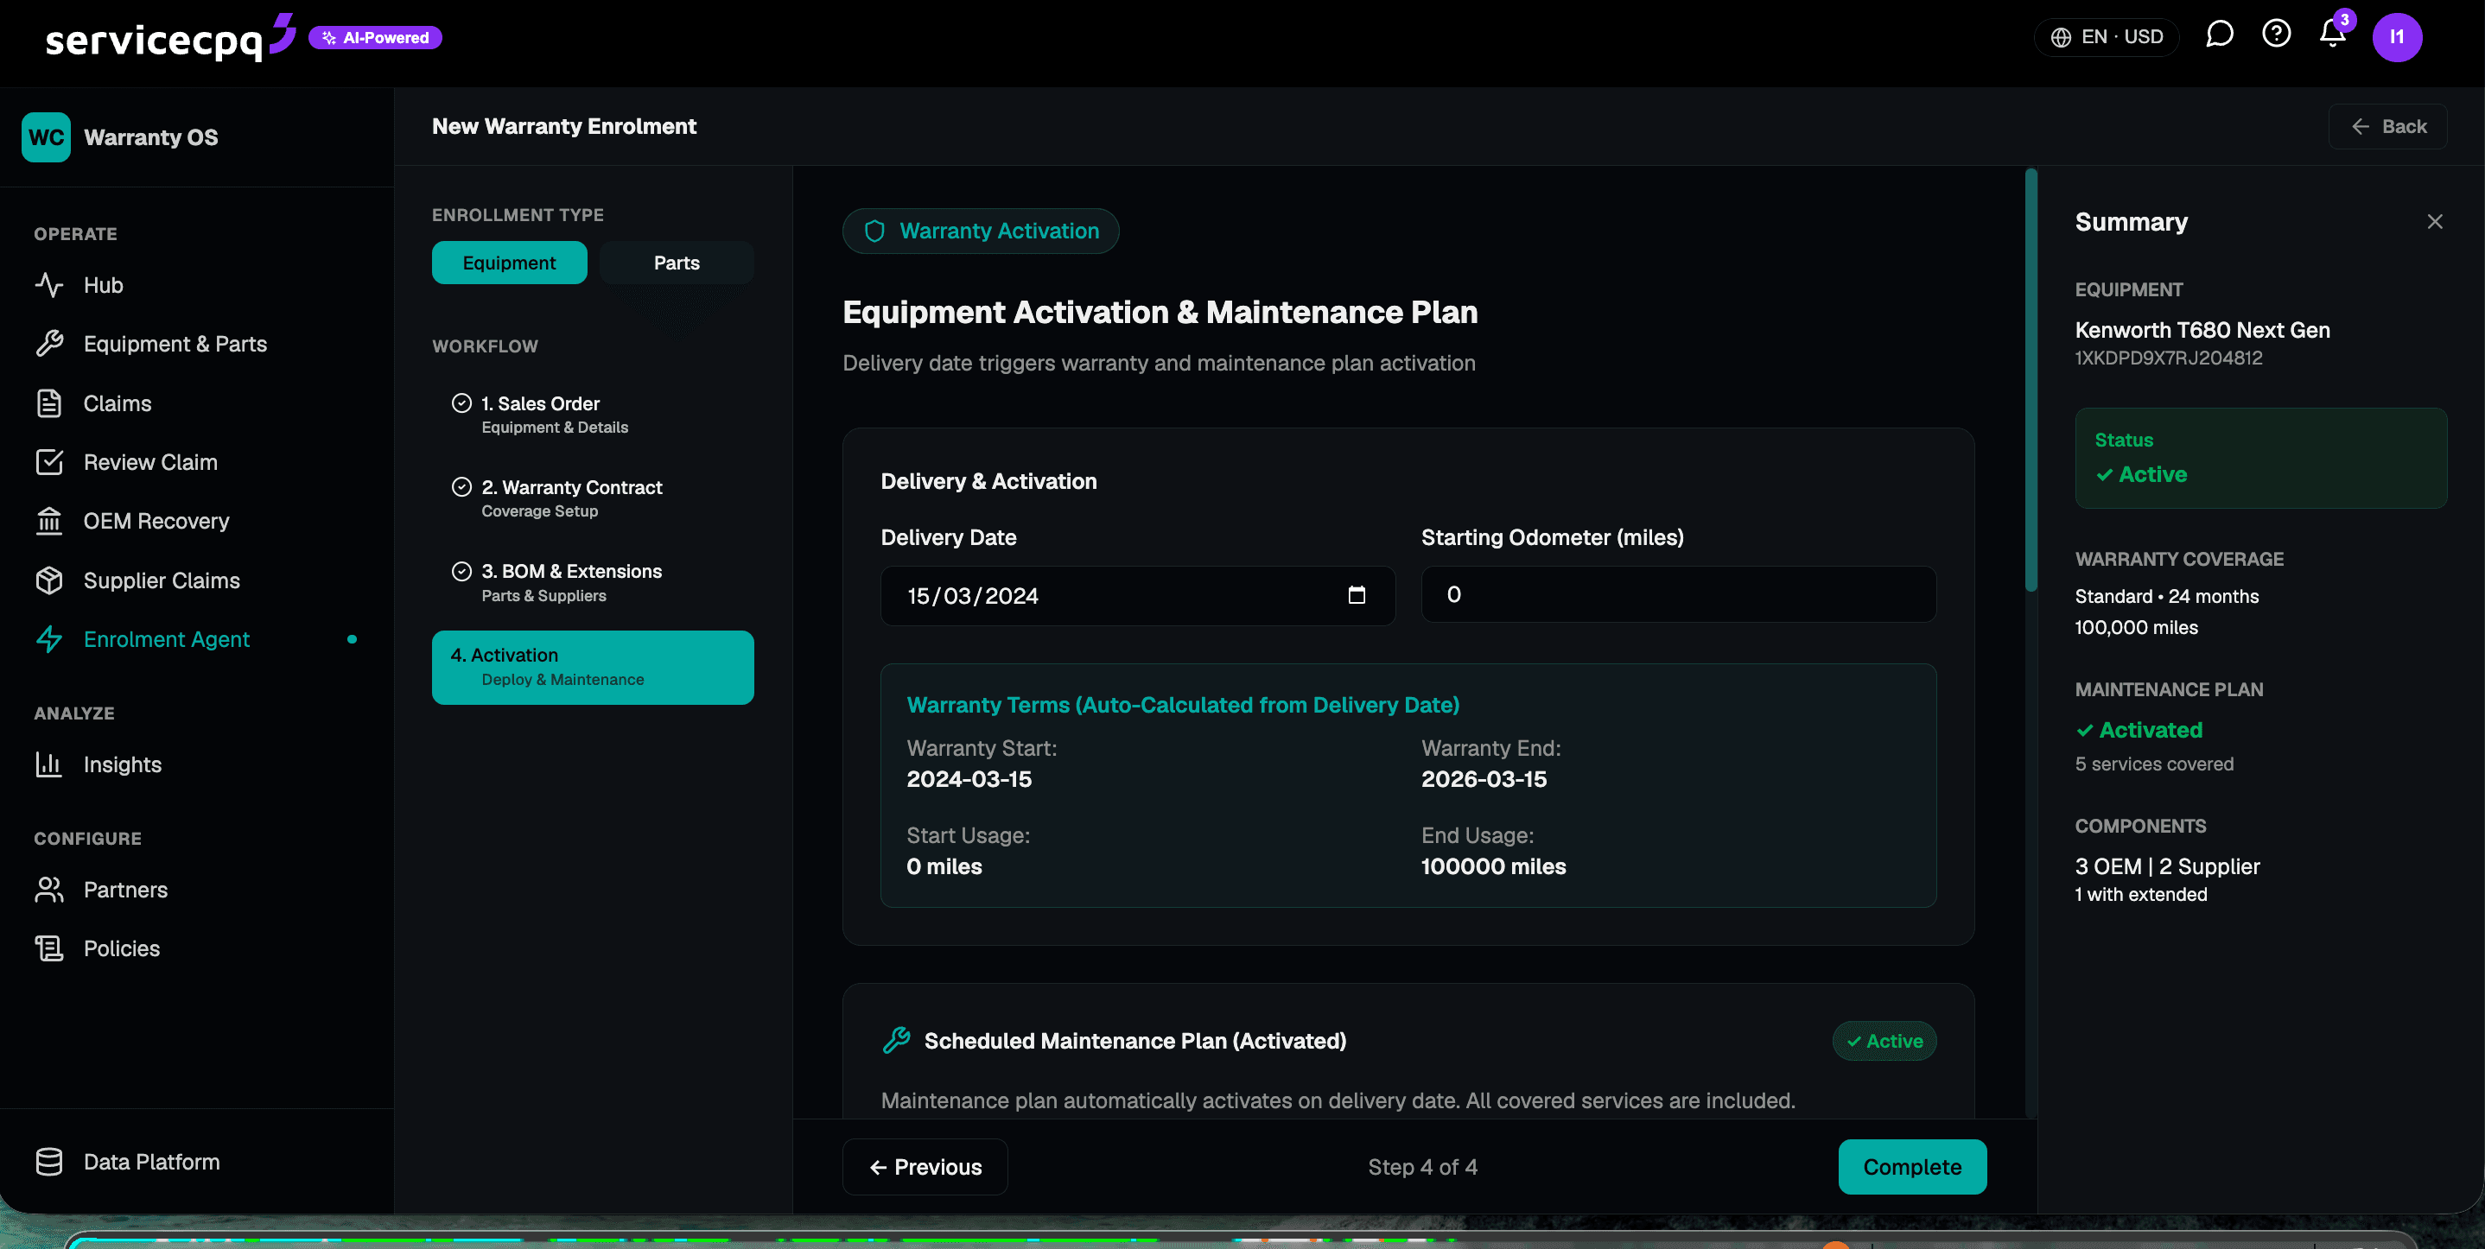Switch to Parts enrollment type
Screen dimensions: 2485x1249
[x=677, y=263]
